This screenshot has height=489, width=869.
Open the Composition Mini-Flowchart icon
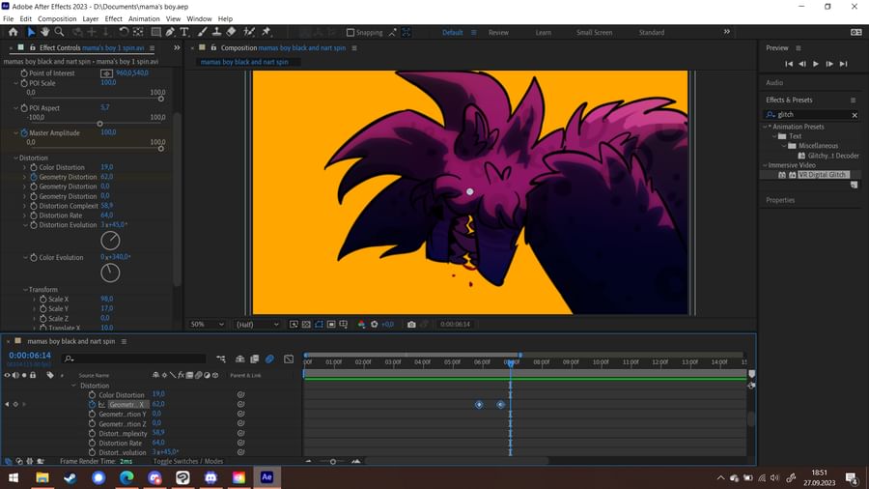(220, 360)
